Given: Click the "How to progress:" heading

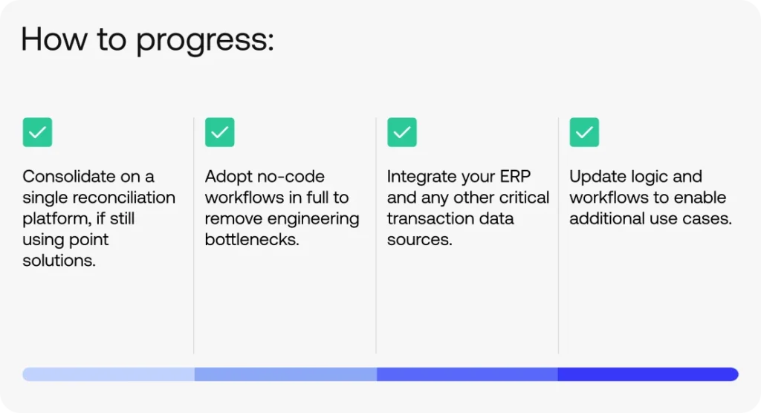Looking at the screenshot, I should (148, 39).
